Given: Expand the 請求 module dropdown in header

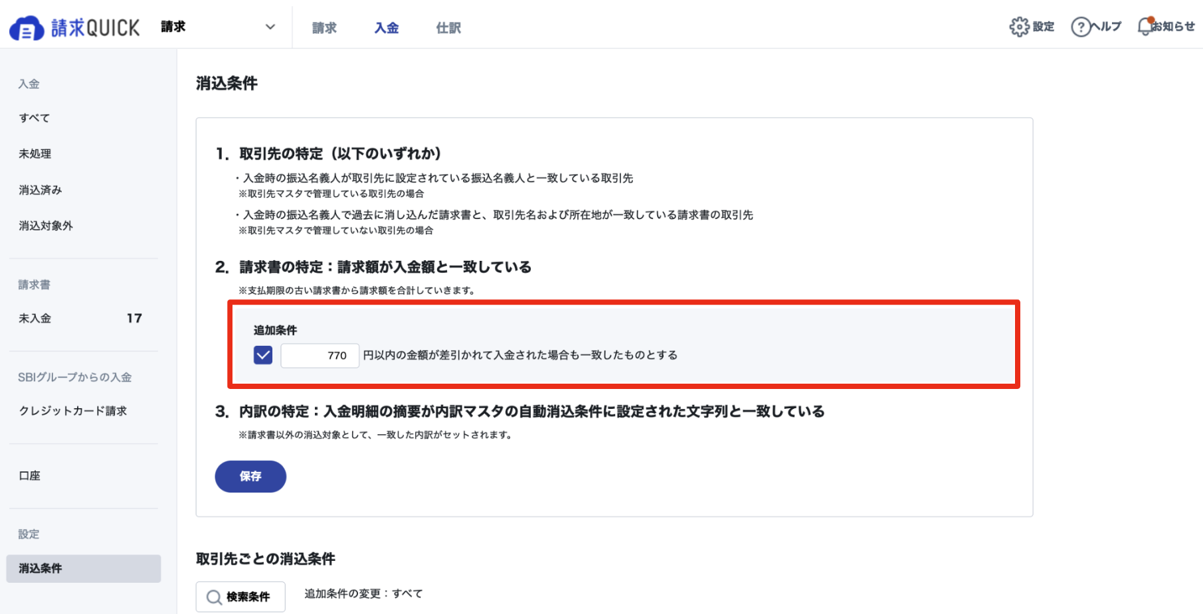Looking at the screenshot, I should click(x=269, y=27).
